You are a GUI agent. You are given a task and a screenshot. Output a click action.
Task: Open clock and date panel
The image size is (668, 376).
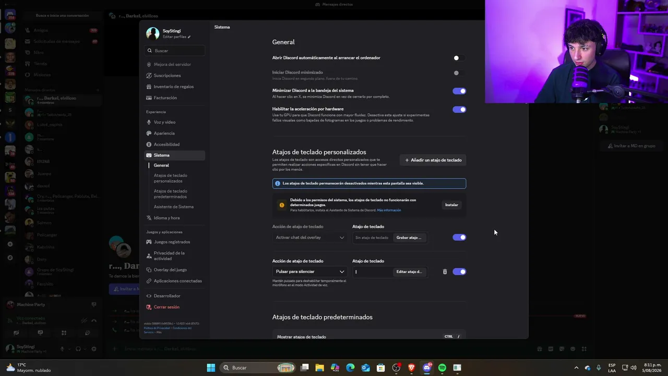pyautogui.click(x=652, y=368)
